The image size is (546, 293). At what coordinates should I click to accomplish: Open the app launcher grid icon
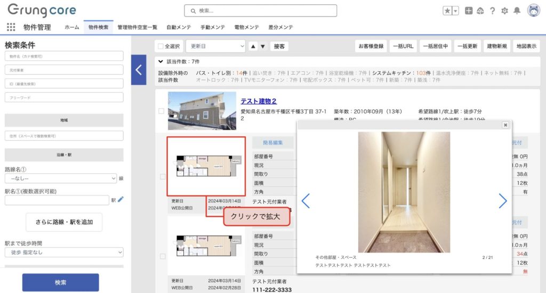point(11,27)
